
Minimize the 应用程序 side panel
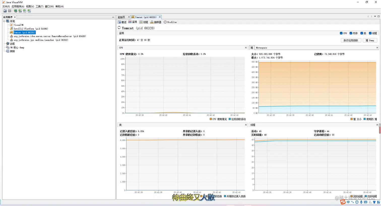click(x=113, y=17)
